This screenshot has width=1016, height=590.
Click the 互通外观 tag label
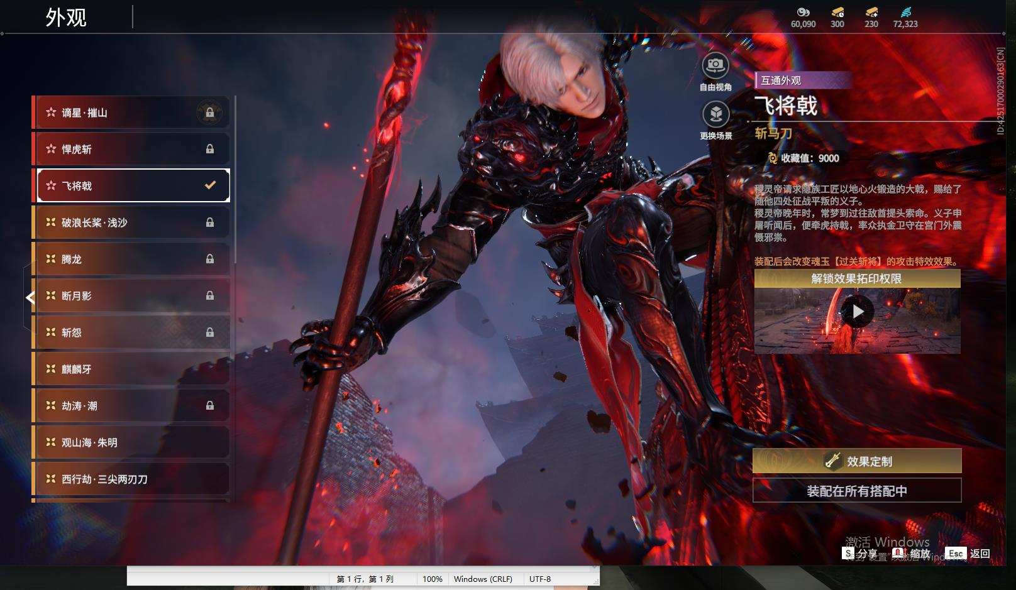pyautogui.click(x=781, y=80)
